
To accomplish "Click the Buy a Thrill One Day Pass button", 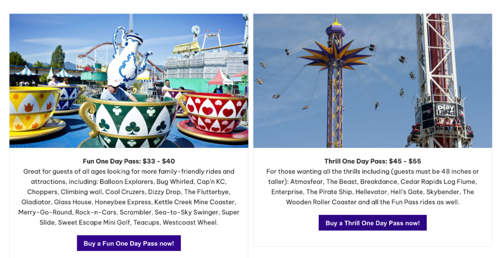I will 373,223.
